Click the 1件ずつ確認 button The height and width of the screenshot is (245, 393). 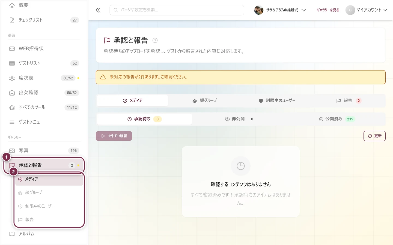[x=114, y=136]
